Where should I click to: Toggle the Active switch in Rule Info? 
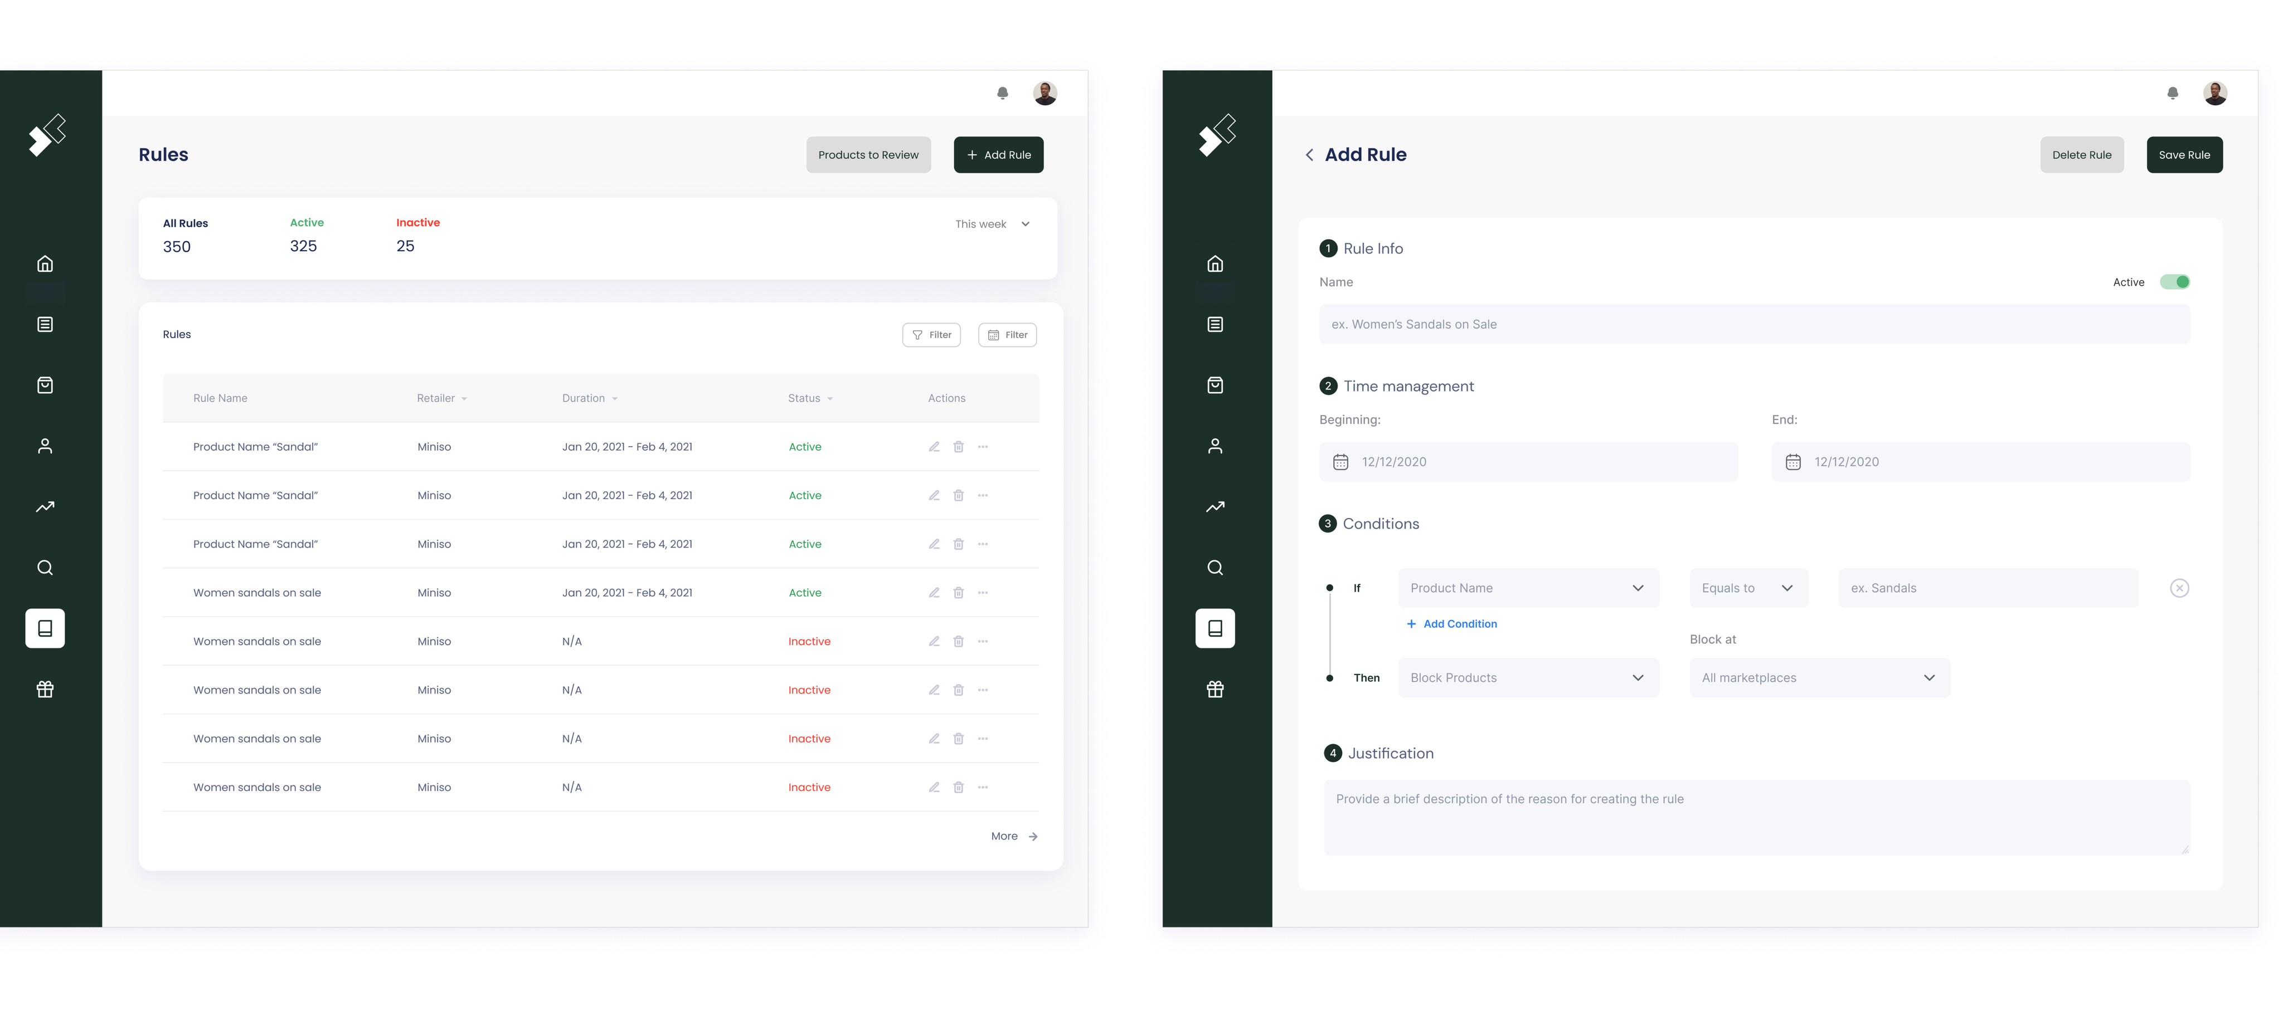(2174, 282)
